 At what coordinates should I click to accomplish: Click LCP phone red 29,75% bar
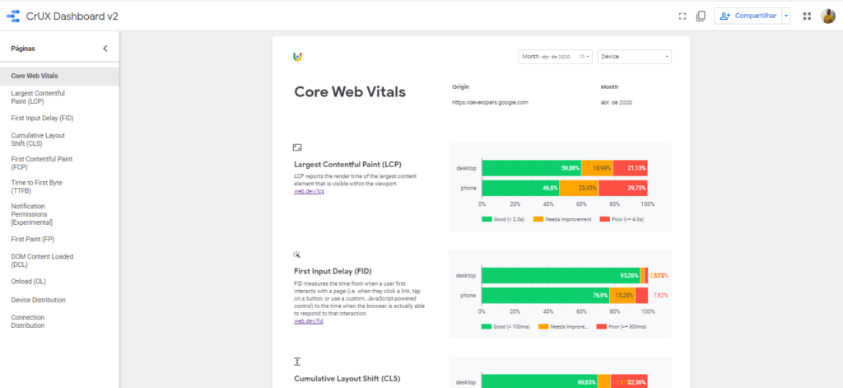click(623, 189)
